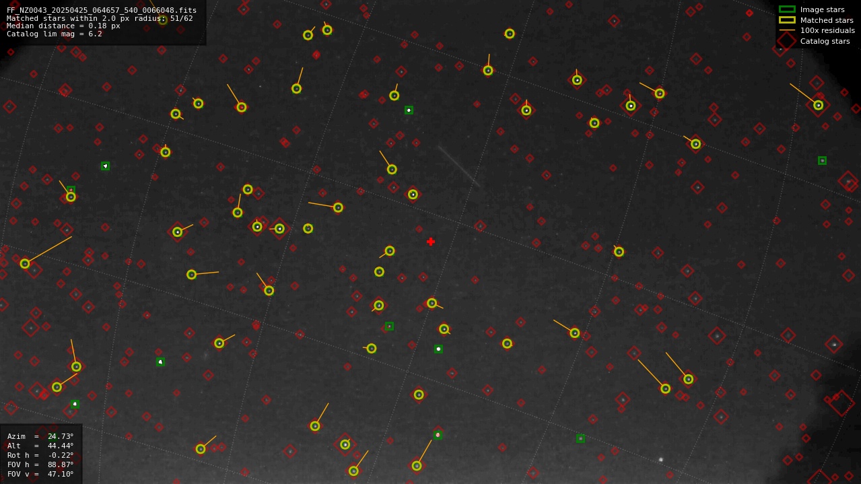
Task: Click the Rot h value -0.22°
Action: pos(61,455)
